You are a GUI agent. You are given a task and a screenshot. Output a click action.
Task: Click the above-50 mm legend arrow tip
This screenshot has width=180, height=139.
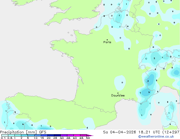(x=90, y=135)
